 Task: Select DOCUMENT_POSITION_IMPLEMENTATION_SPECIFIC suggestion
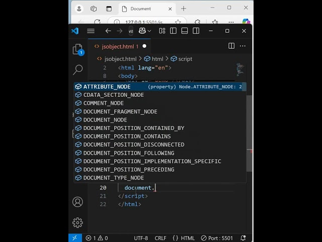coord(160,161)
